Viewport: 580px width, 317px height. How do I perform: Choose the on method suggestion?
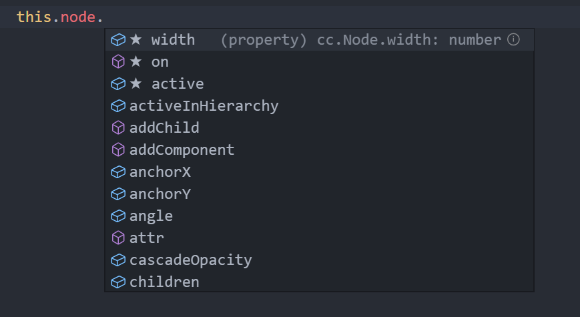click(x=320, y=62)
